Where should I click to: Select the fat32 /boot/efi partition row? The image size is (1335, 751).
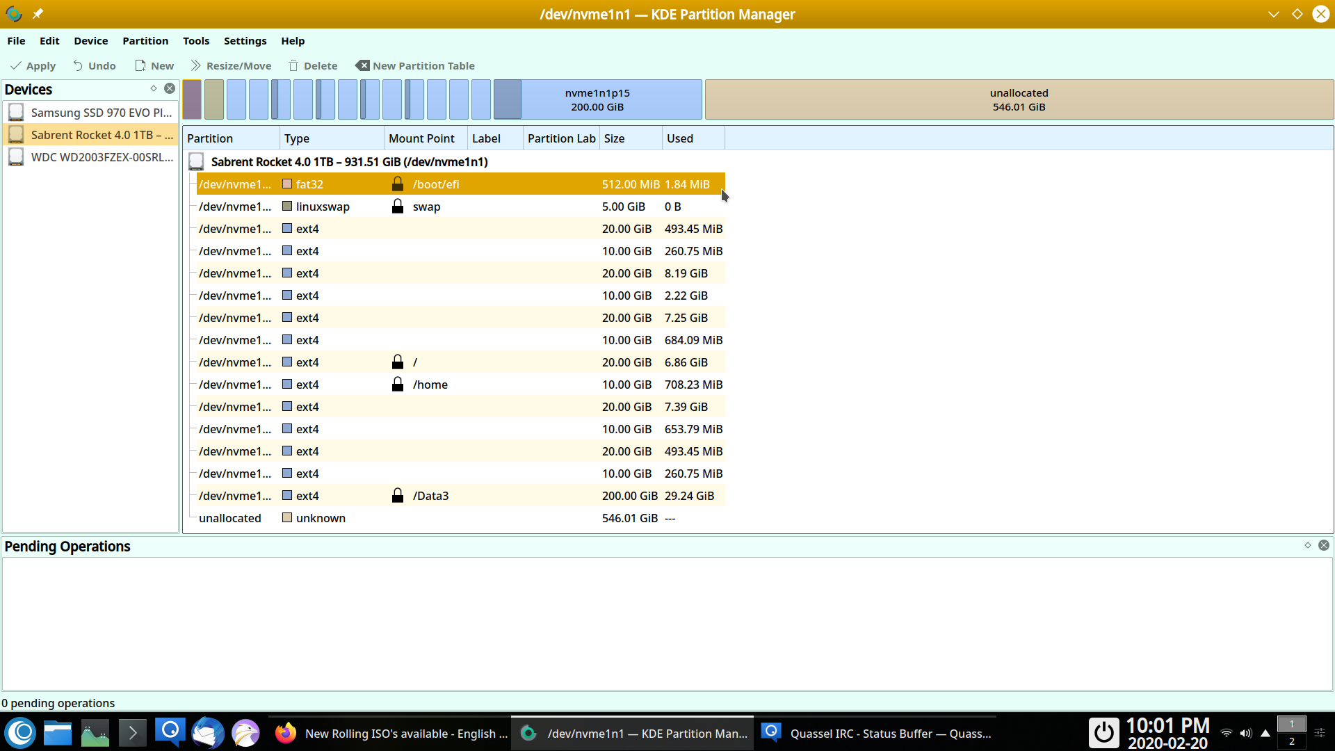pos(460,184)
